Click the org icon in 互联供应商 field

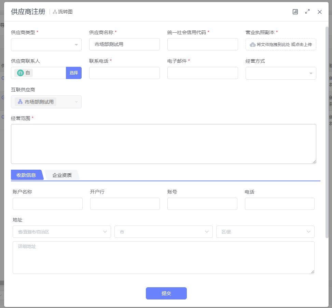tap(20, 102)
